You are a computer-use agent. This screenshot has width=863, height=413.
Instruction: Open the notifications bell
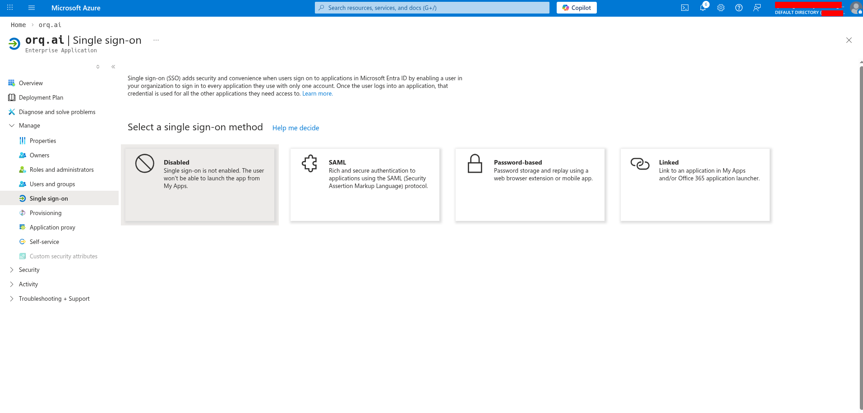click(702, 8)
